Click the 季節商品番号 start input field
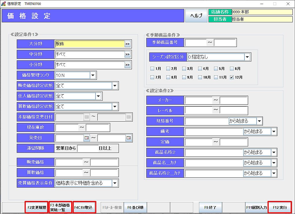This screenshot has width=295, height=214. pyautogui.click(x=196, y=43)
